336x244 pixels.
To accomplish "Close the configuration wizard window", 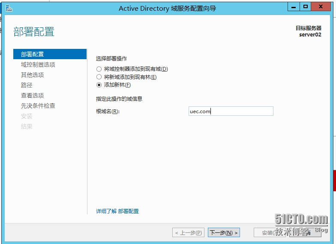I will click(x=321, y=7).
